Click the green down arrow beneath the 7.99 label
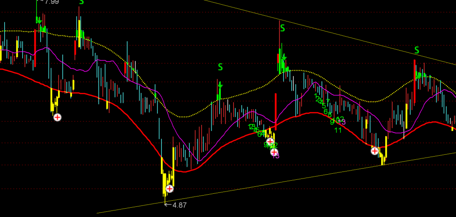Viewport: 456px width, 217px height. point(39,20)
